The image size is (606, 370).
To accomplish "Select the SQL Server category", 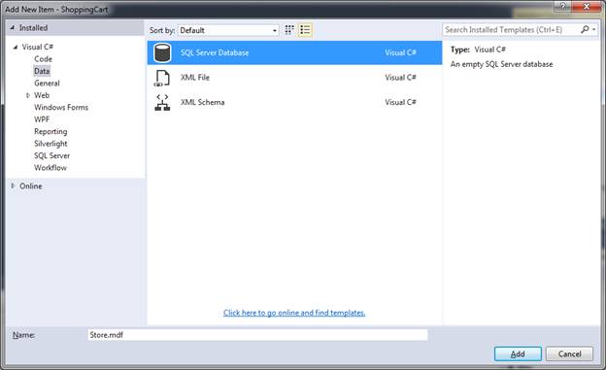I will pyautogui.click(x=51, y=155).
